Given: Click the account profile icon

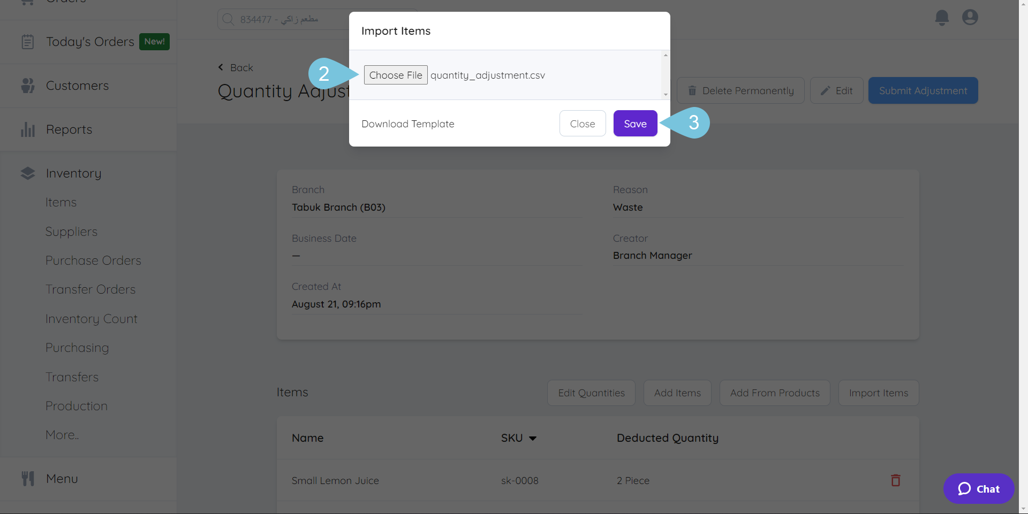Looking at the screenshot, I should click(x=970, y=17).
